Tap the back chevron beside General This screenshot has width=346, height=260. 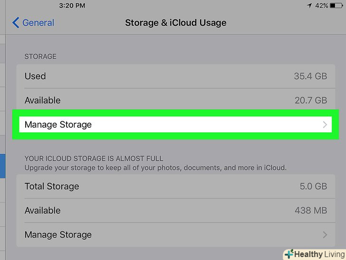[x=16, y=23]
